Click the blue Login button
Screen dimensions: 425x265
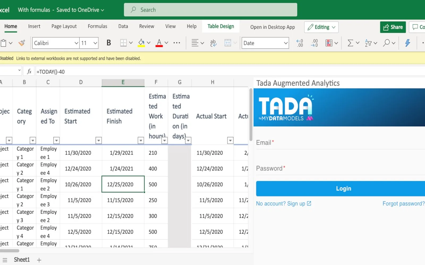(341, 188)
